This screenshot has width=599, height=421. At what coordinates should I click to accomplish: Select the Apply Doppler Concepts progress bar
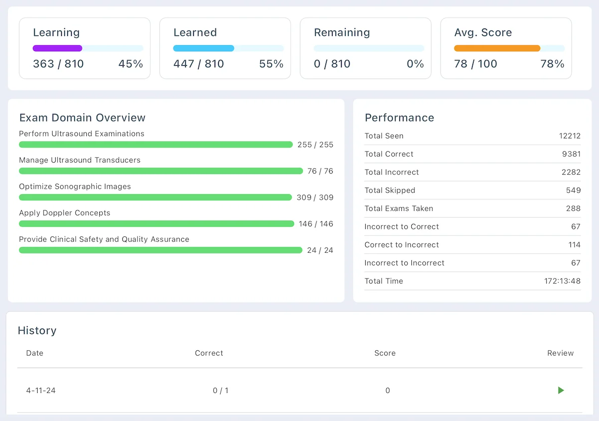tap(156, 224)
